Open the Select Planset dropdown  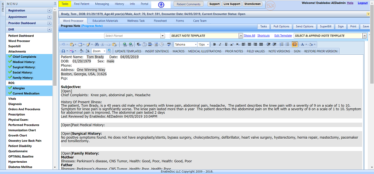(163, 36)
